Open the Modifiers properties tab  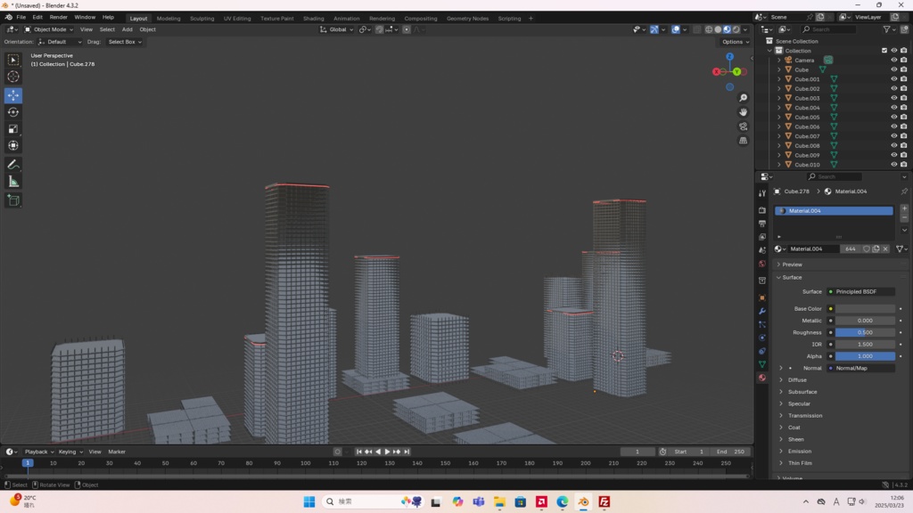pyautogui.click(x=762, y=311)
